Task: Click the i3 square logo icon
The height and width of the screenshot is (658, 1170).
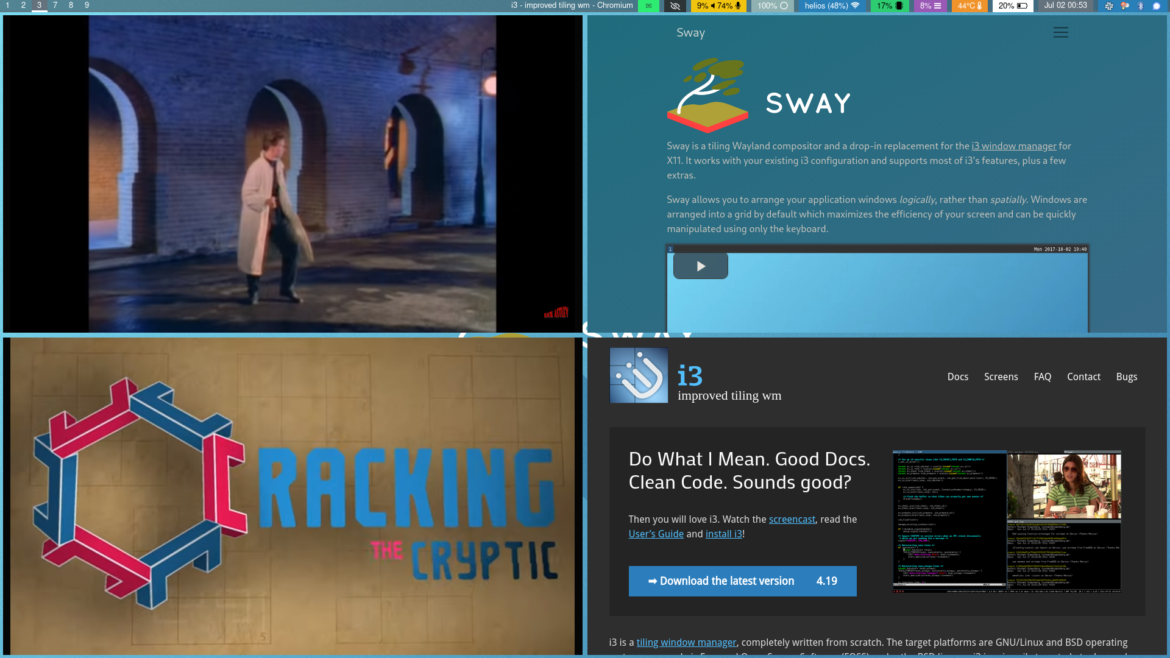Action: (639, 375)
